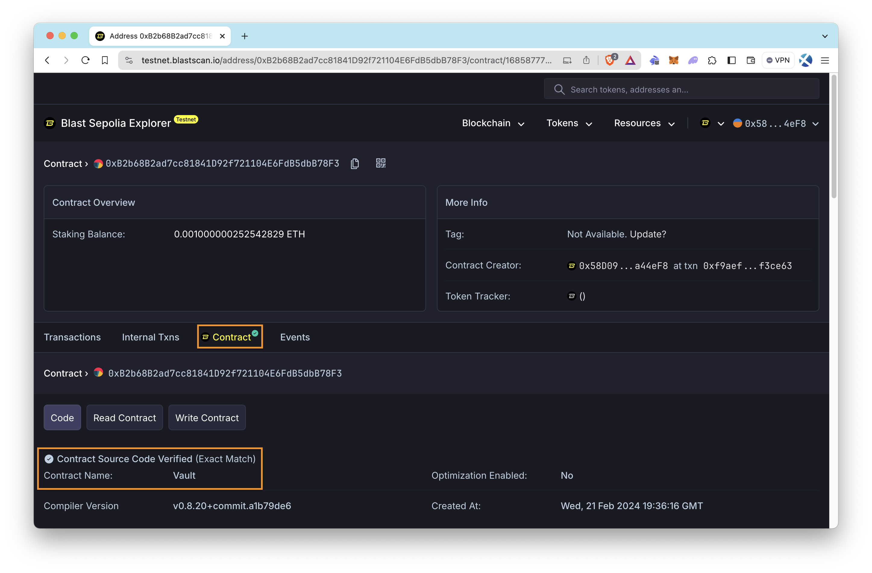Open the MetaMask fox extension

[x=673, y=60]
